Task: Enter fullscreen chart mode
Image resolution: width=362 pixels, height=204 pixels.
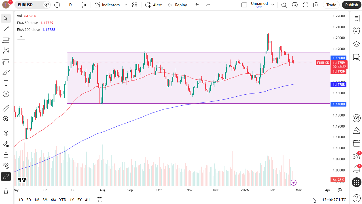Action: tap(306, 5)
